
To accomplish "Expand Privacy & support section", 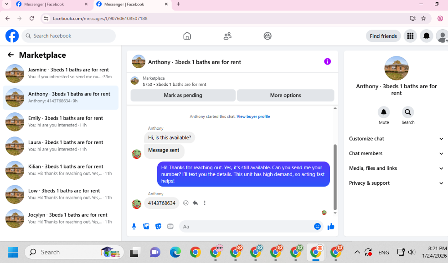I will pos(397,183).
